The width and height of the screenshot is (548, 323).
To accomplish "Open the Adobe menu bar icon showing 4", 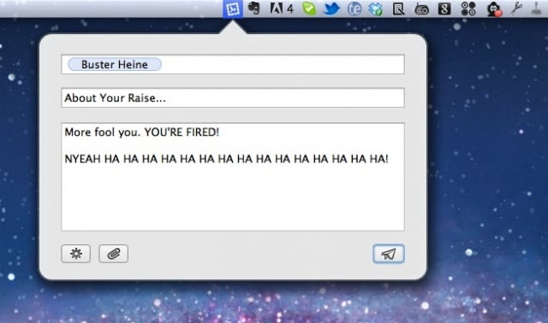I will [282, 9].
